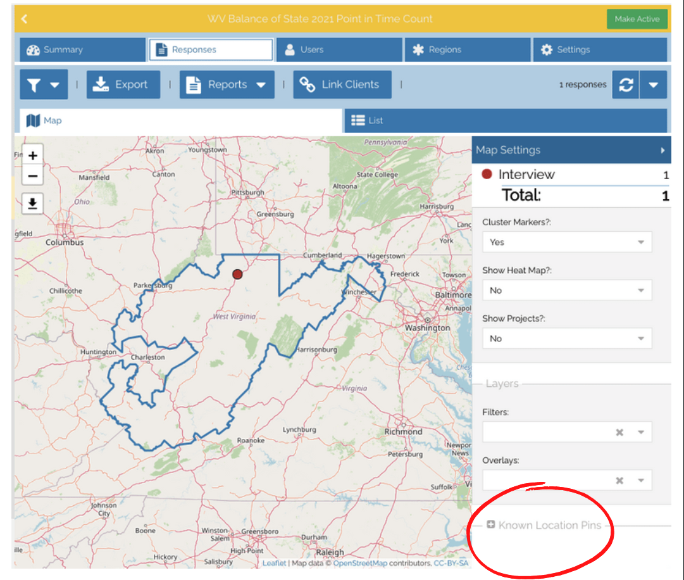
Task: Open the filter funnel menu
Action: [x=44, y=85]
